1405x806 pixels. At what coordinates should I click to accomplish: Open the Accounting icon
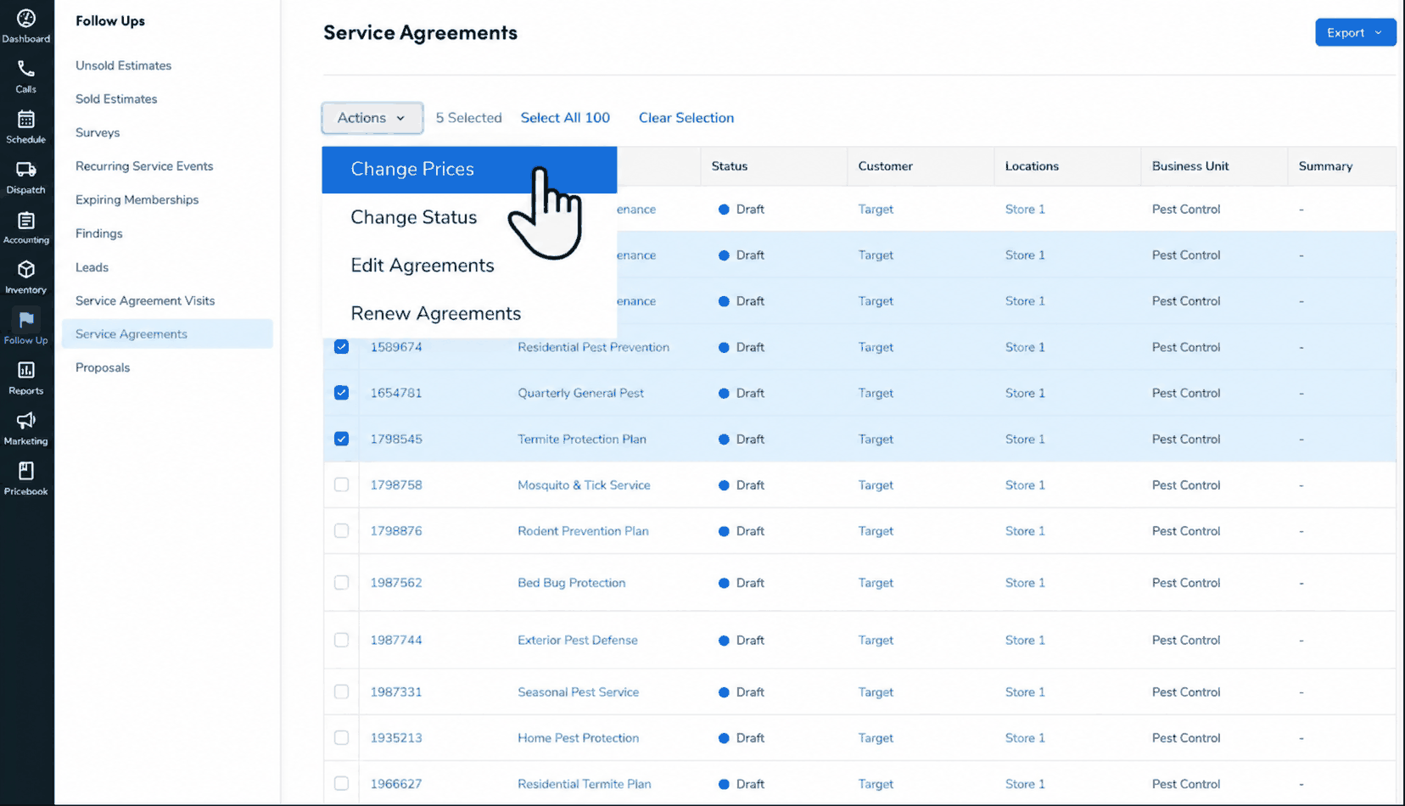click(26, 220)
